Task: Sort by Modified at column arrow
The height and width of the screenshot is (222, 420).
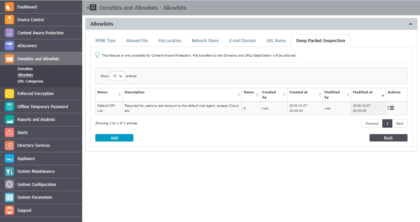Action: (383, 96)
